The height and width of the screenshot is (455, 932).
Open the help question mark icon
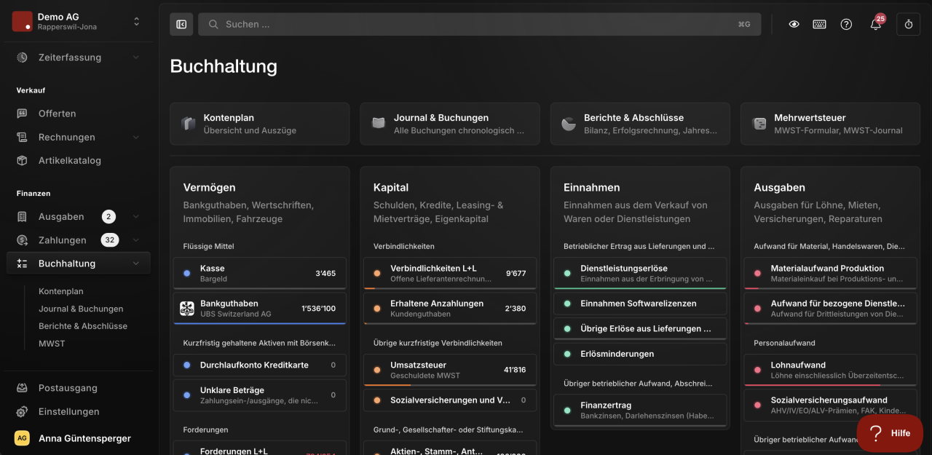click(x=846, y=24)
